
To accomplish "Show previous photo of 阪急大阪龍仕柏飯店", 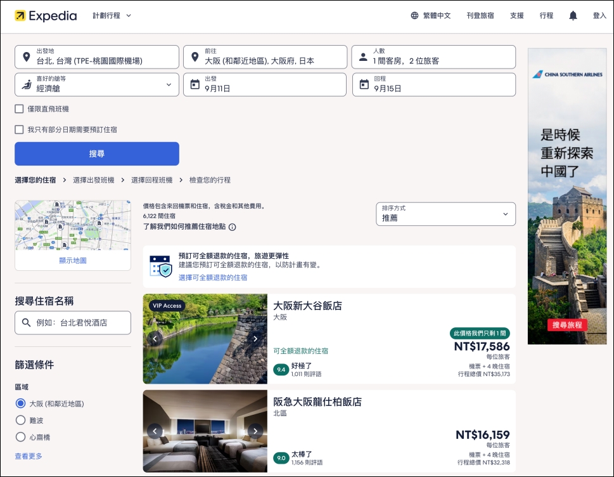I will (155, 431).
